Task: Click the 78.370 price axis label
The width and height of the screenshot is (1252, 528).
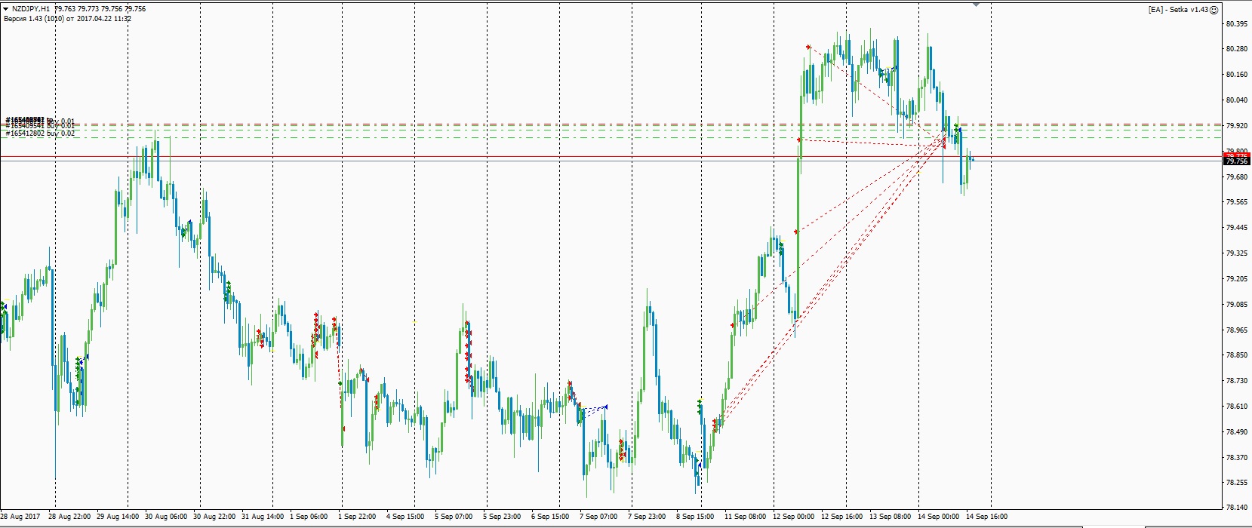Action: pyautogui.click(x=1235, y=458)
